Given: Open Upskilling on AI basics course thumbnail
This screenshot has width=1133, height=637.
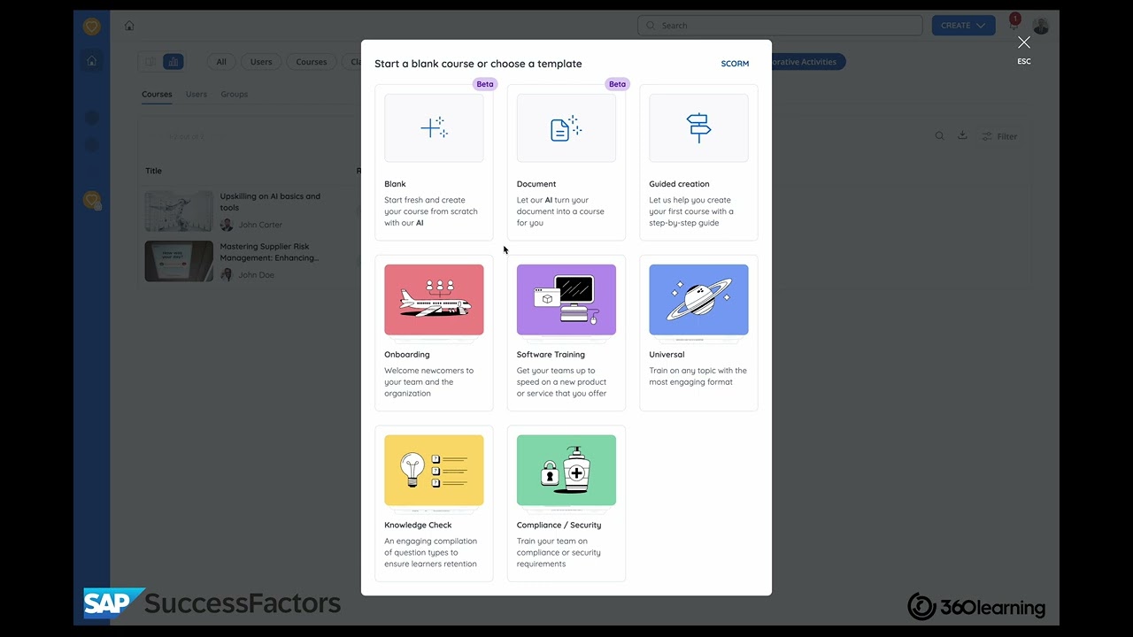Looking at the screenshot, I should point(180,211).
